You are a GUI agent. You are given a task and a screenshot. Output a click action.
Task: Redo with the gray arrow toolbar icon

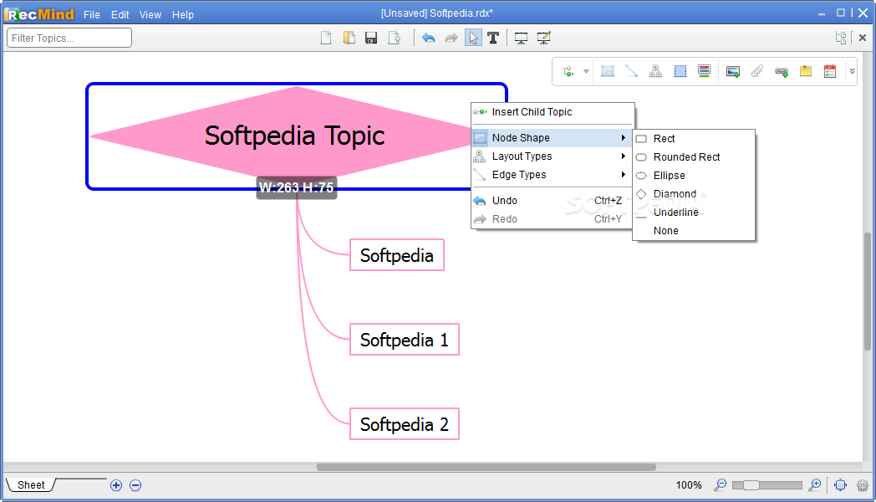[x=451, y=38]
